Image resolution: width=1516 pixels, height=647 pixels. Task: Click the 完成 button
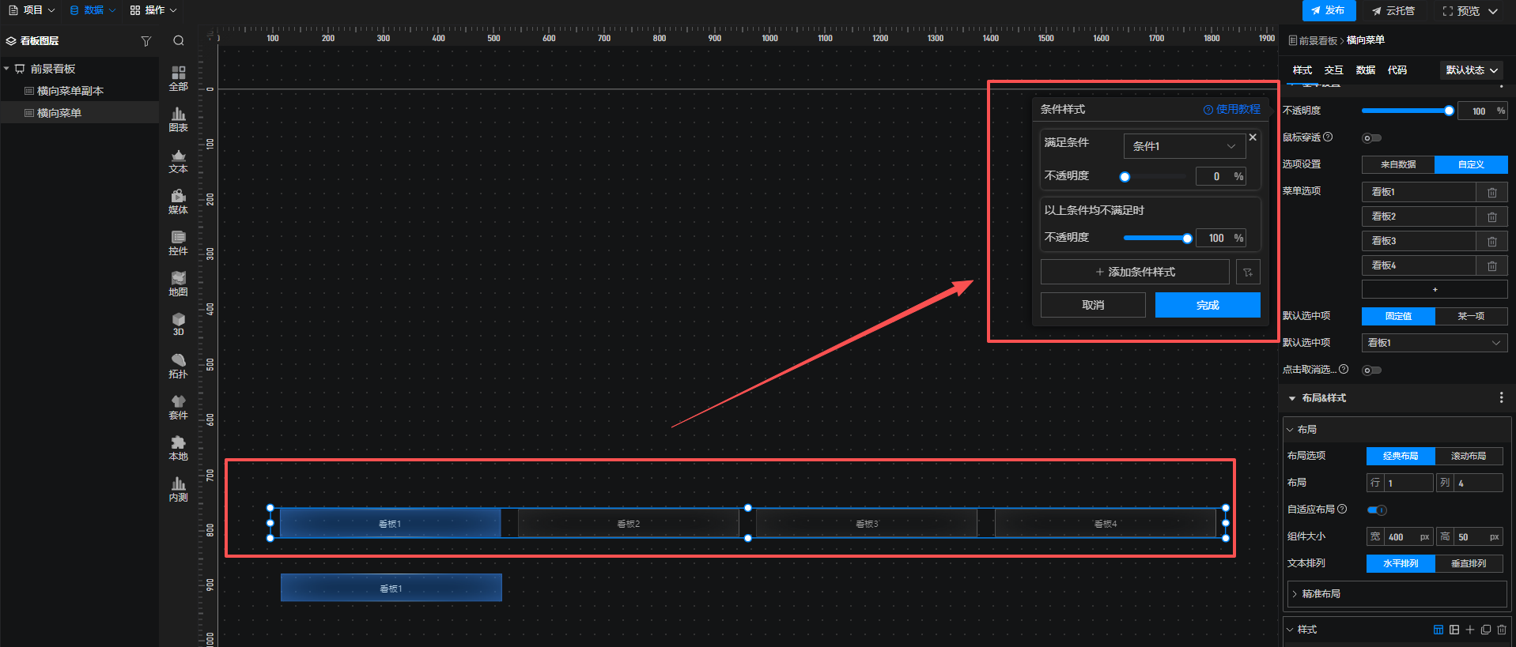coord(1207,305)
